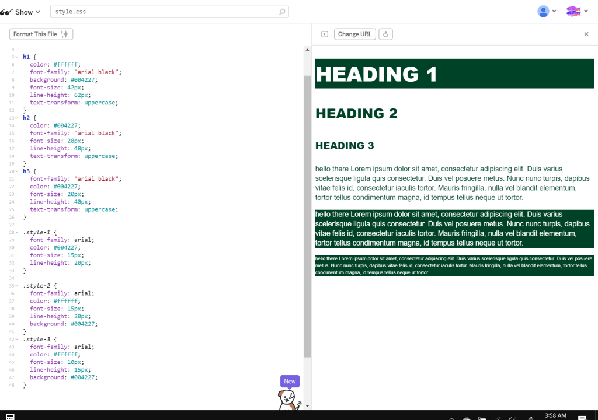Click the search magnifier icon in file box
The height and width of the screenshot is (420, 598).
[x=283, y=12]
